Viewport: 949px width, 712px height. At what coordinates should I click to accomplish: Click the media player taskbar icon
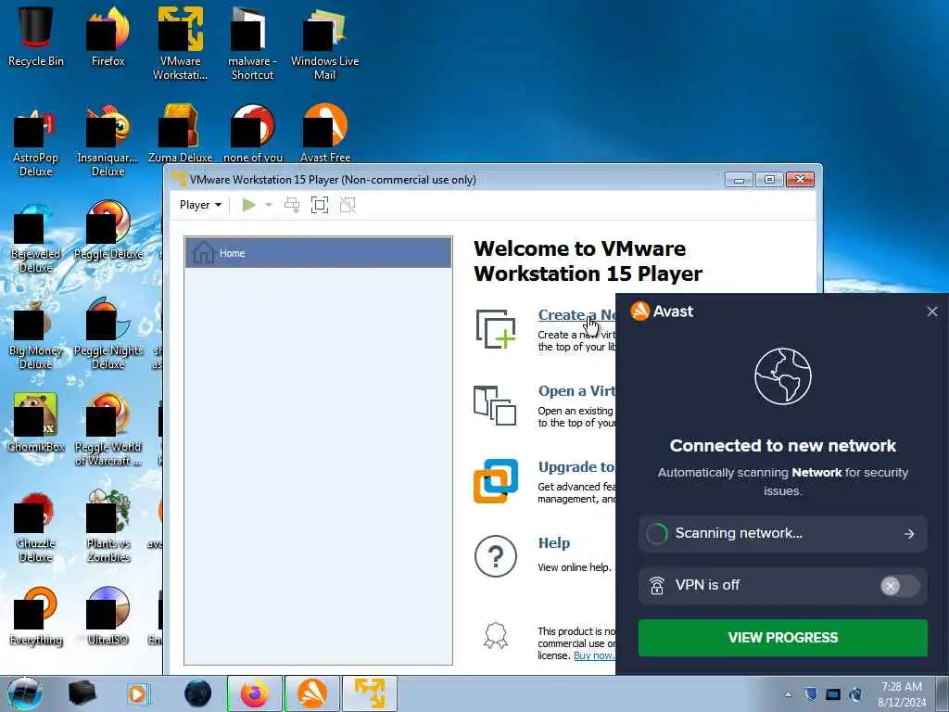click(x=138, y=693)
